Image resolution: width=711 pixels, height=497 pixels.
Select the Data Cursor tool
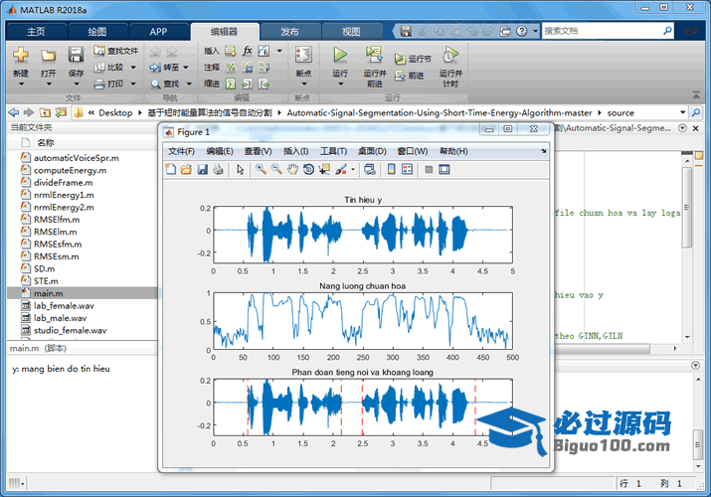324,170
